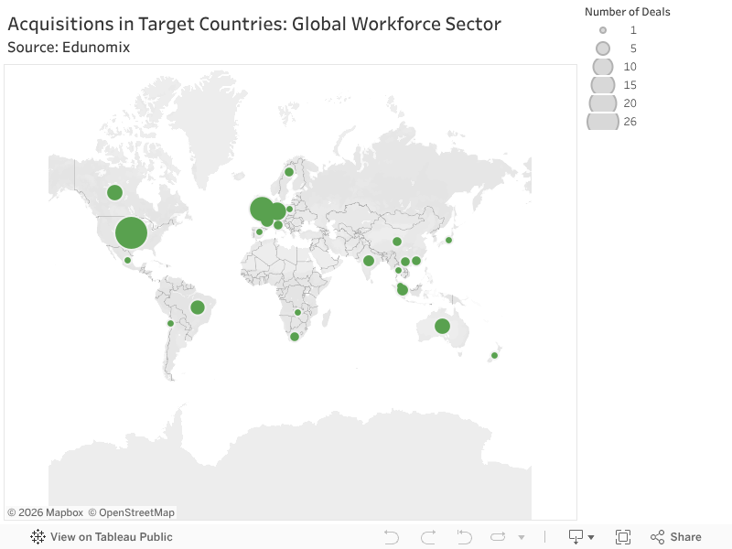Select the Australia deal bubble
The image size is (732, 549).
(442, 327)
